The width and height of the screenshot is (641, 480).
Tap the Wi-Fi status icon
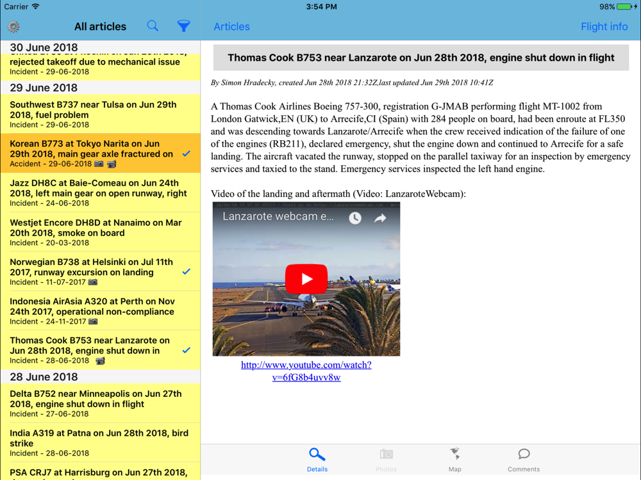coord(35,6)
